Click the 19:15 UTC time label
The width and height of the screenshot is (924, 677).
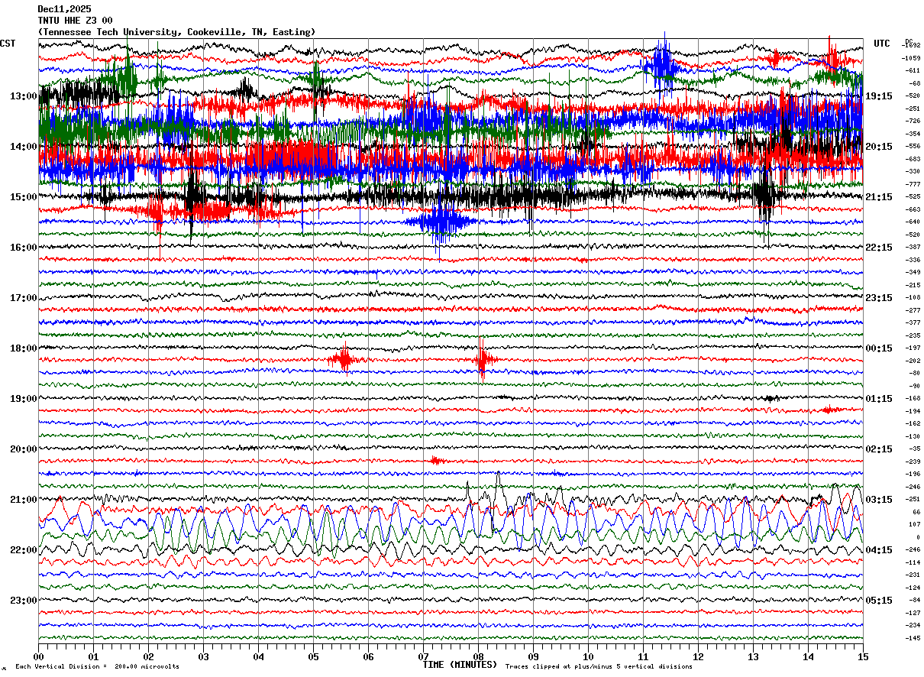click(879, 96)
